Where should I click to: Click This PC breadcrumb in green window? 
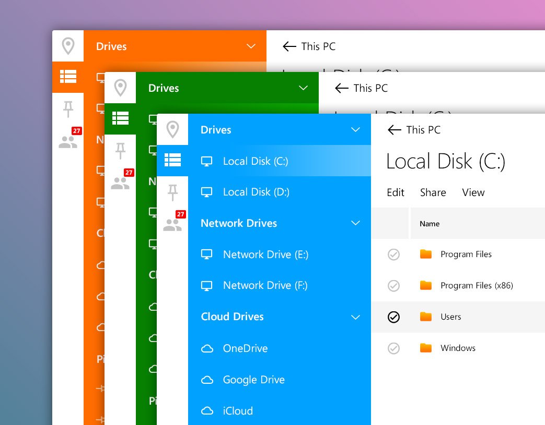coord(370,88)
